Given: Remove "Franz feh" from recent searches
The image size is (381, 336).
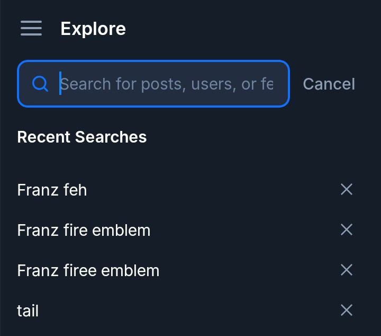Looking at the screenshot, I should [x=347, y=189].
